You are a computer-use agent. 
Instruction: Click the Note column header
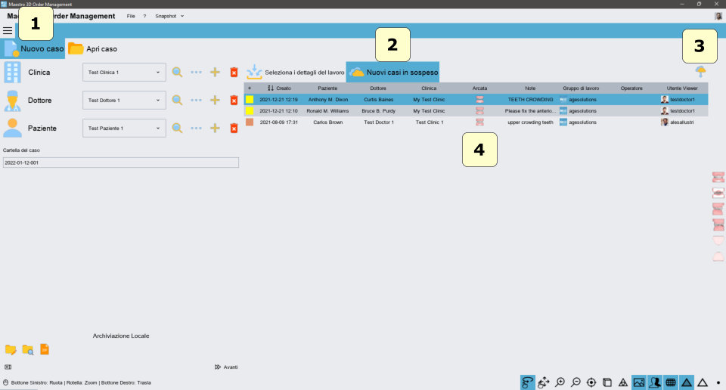point(530,88)
